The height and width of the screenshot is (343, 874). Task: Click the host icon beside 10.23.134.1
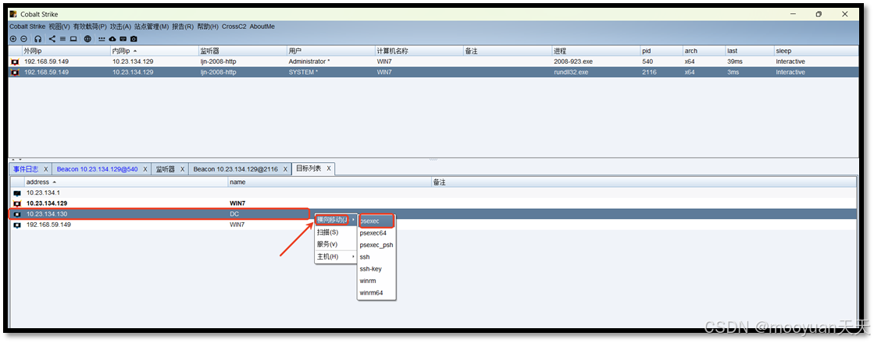(x=17, y=193)
